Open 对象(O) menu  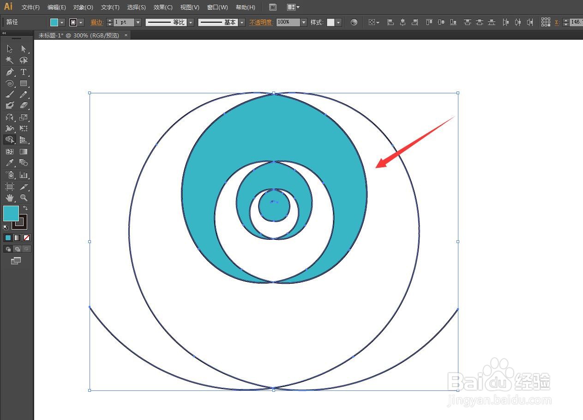(x=83, y=7)
